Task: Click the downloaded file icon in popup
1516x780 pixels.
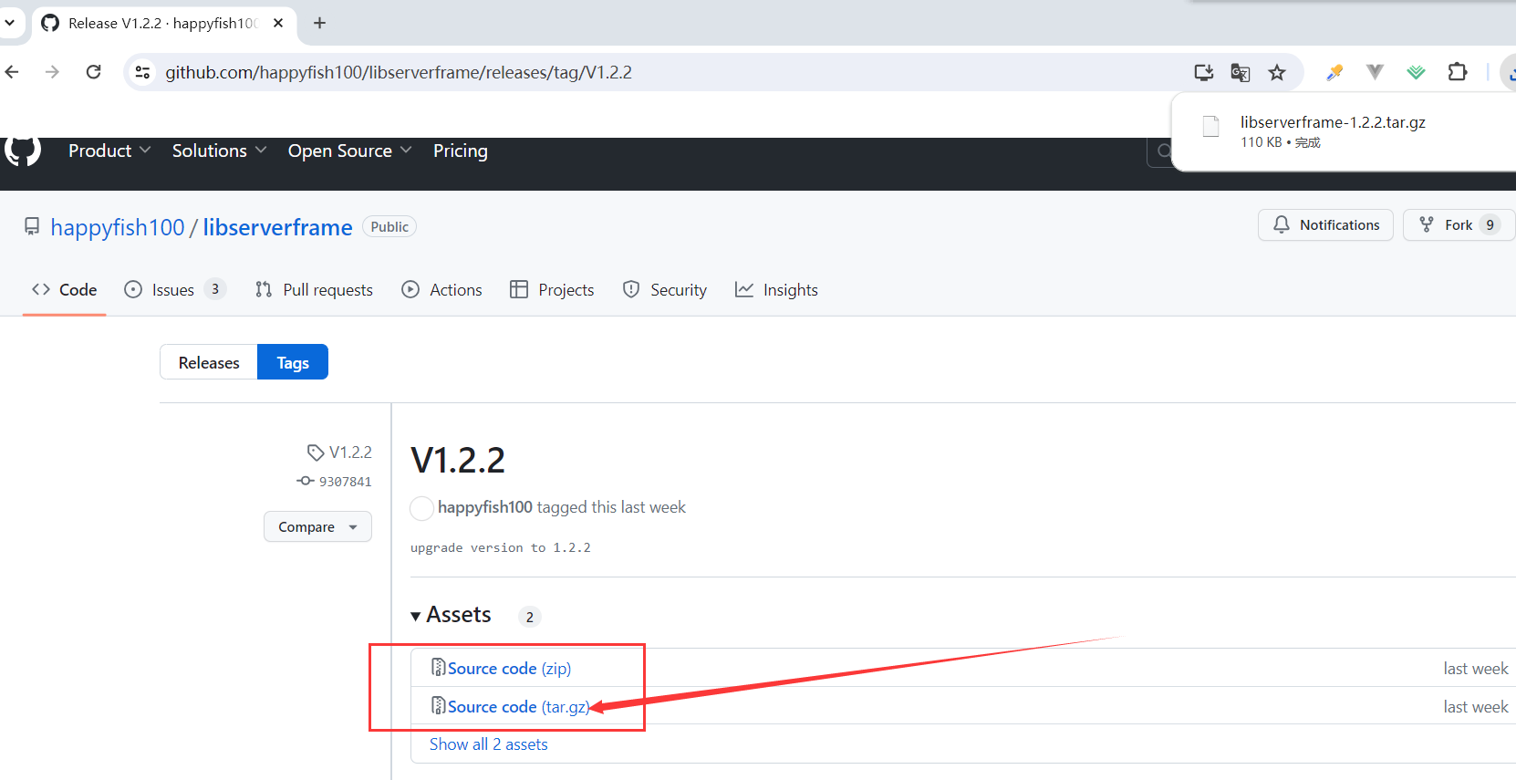Action: tap(1211, 126)
